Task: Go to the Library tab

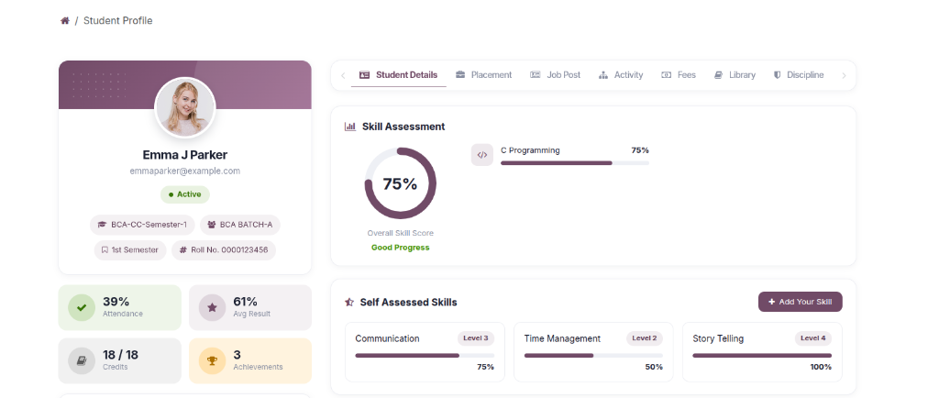Action: [x=735, y=75]
